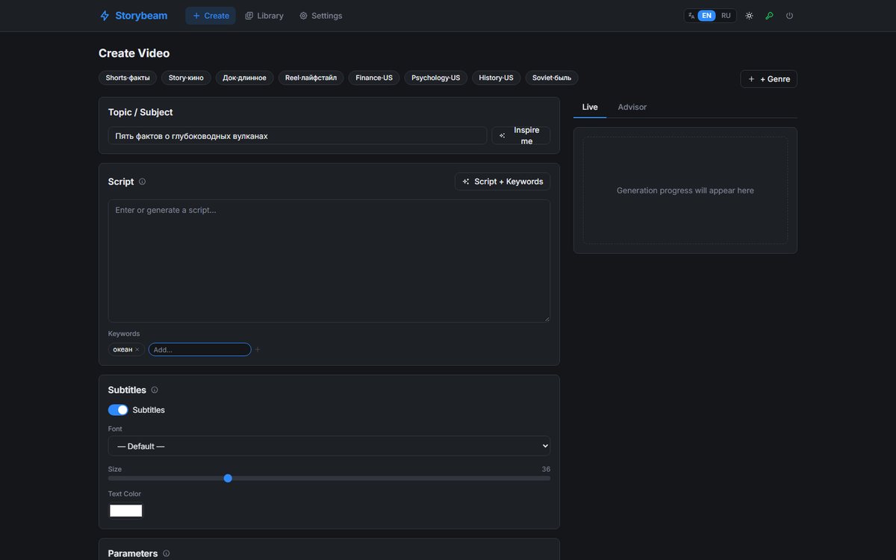The height and width of the screenshot is (560, 896).
Task: Click the power logout icon
Action: point(789,16)
